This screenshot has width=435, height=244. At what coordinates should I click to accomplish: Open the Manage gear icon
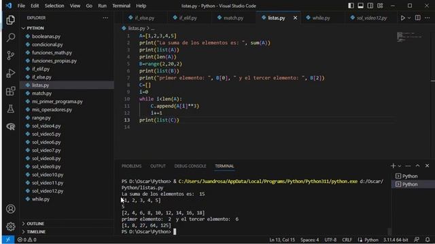[11, 226]
